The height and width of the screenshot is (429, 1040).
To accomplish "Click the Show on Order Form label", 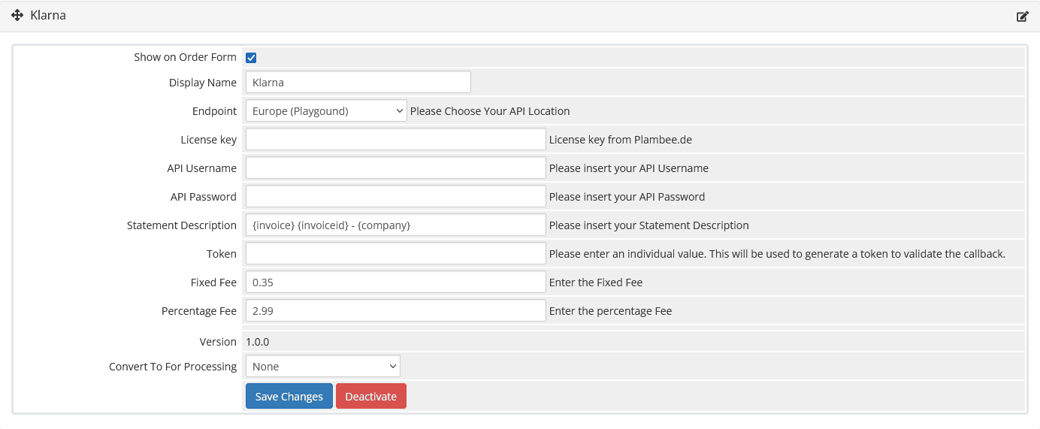I will point(185,58).
